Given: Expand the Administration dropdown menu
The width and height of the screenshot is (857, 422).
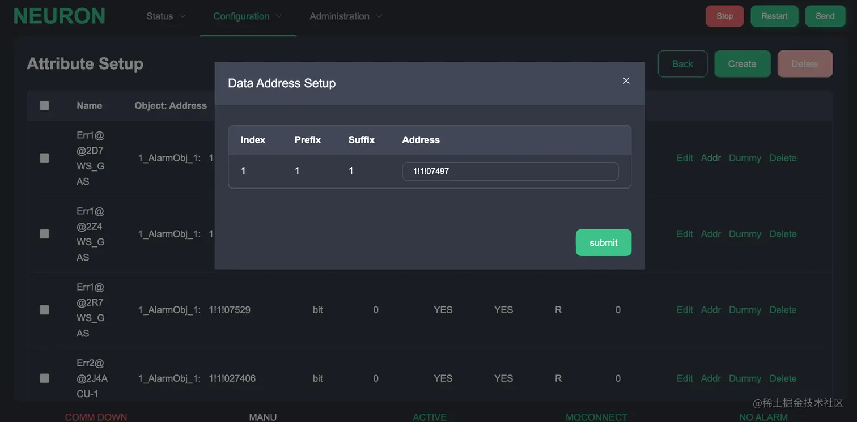Looking at the screenshot, I should pos(345,16).
